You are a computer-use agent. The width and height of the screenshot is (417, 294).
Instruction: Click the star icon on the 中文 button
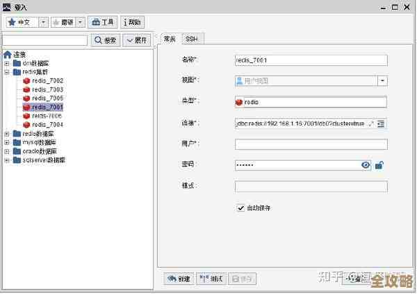[x=12, y=22]
